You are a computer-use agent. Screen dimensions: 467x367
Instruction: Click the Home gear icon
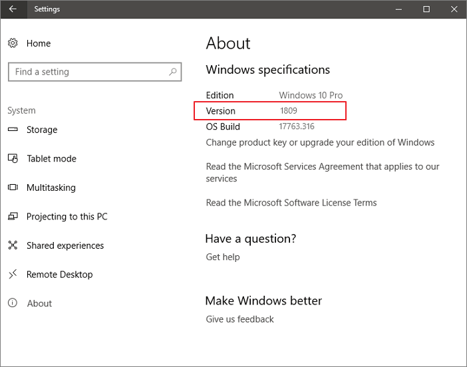click(x=13, y=43)
